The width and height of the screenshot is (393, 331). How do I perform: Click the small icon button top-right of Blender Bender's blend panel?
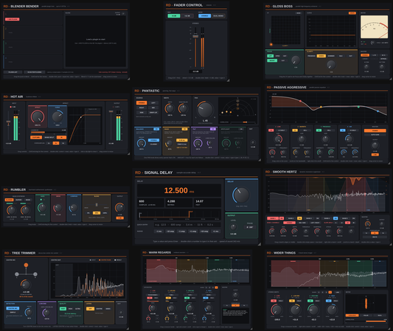[x=123, y=13]
